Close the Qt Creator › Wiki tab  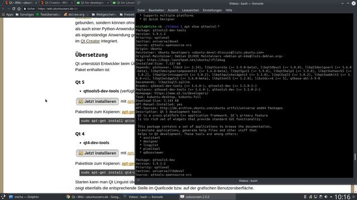pos(72,3)
